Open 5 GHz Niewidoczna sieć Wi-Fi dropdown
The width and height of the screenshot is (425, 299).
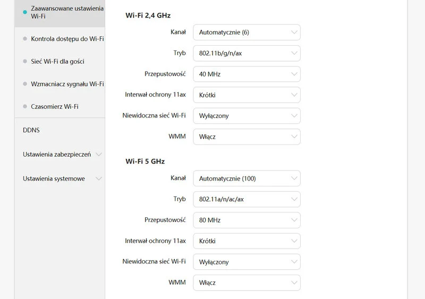(x=246, y=262)
